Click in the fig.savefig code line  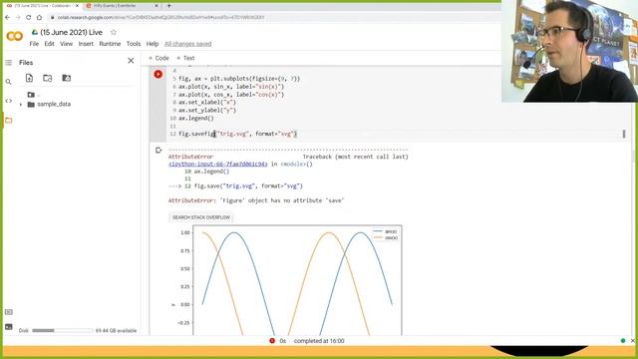click(237, 134)
